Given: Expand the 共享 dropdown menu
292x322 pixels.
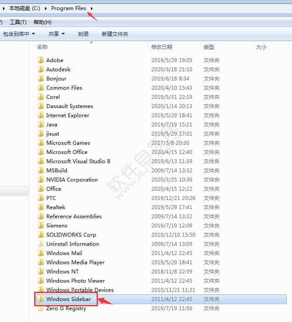Looking at the screenshot, I should coord(56,34).
